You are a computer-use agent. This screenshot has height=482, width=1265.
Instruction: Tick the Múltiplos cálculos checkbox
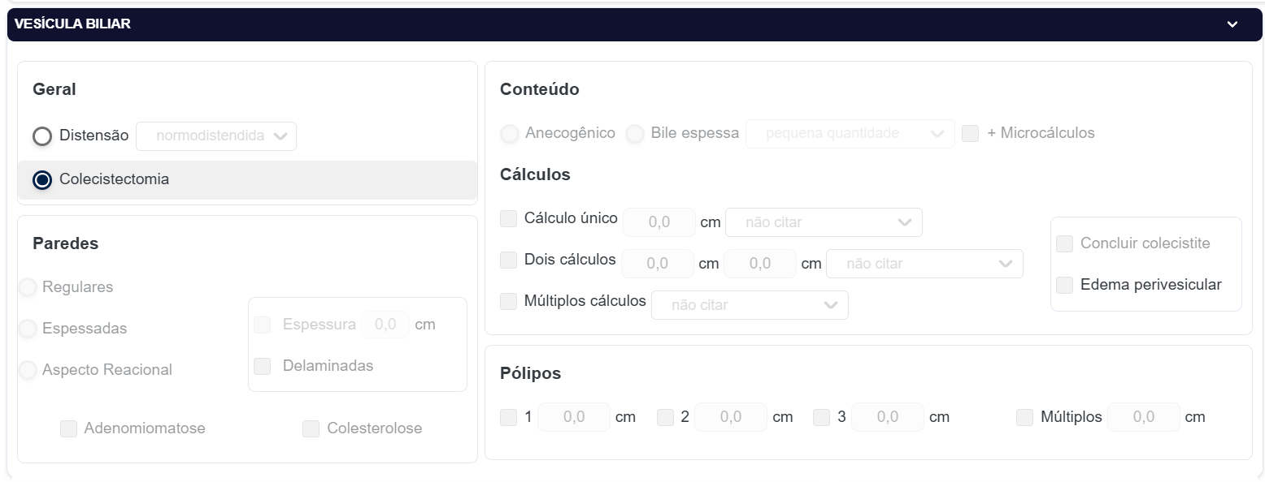(509, 301)
